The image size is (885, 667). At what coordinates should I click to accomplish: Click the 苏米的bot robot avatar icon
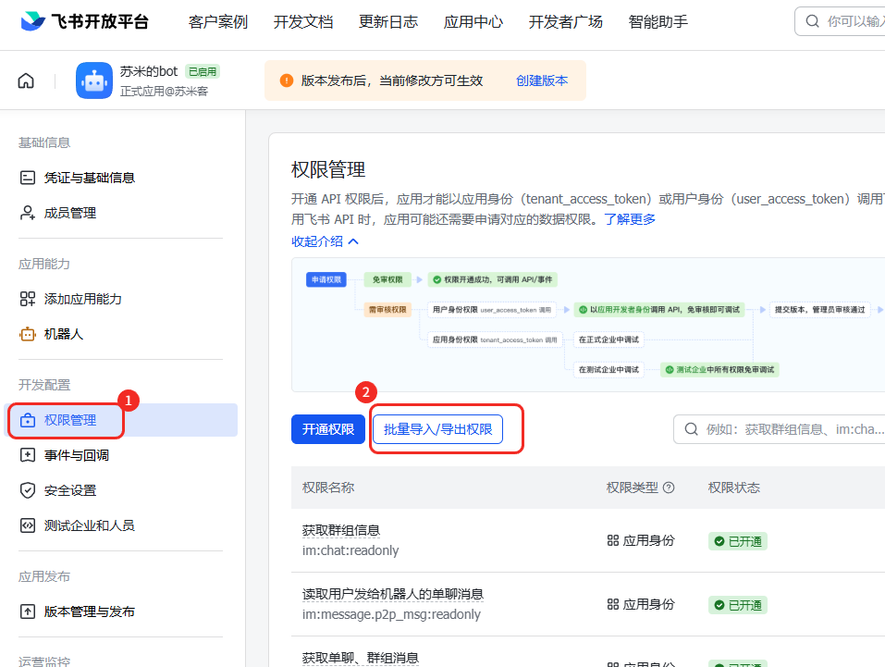click(93, 80)
